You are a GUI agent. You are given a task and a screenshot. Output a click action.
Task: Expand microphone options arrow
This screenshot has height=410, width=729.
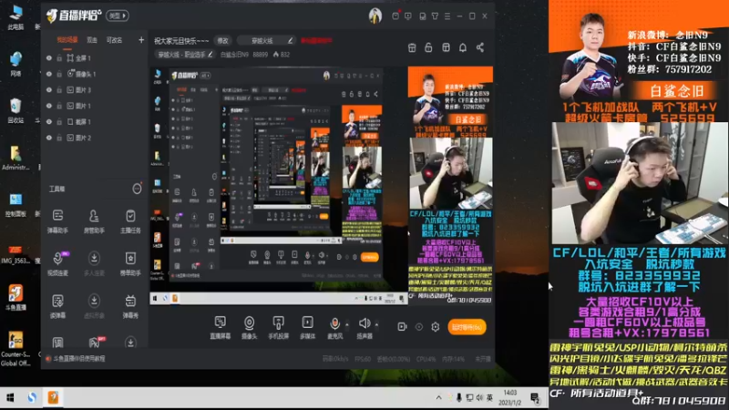[347, 324]
